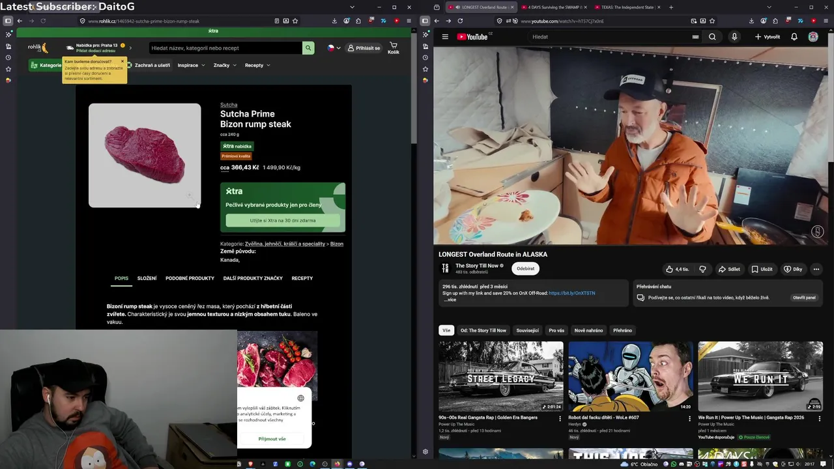Image resolution: width=834 pixels, height=469 pixels.
Task: Select the Nově nahráno chip
Action: click(x=588, y=330)
